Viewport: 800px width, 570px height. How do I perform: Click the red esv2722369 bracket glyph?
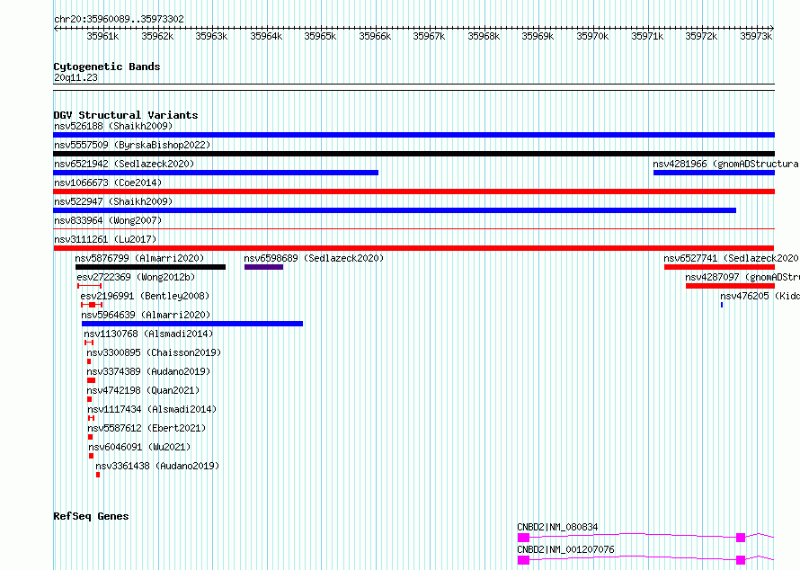point(89,286)
